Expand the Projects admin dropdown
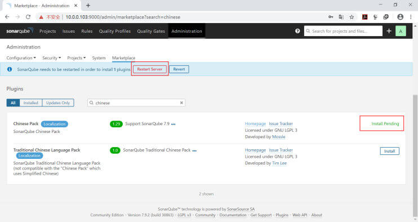The height and width of the screenshot is (222, 418). tap(76, 58)
